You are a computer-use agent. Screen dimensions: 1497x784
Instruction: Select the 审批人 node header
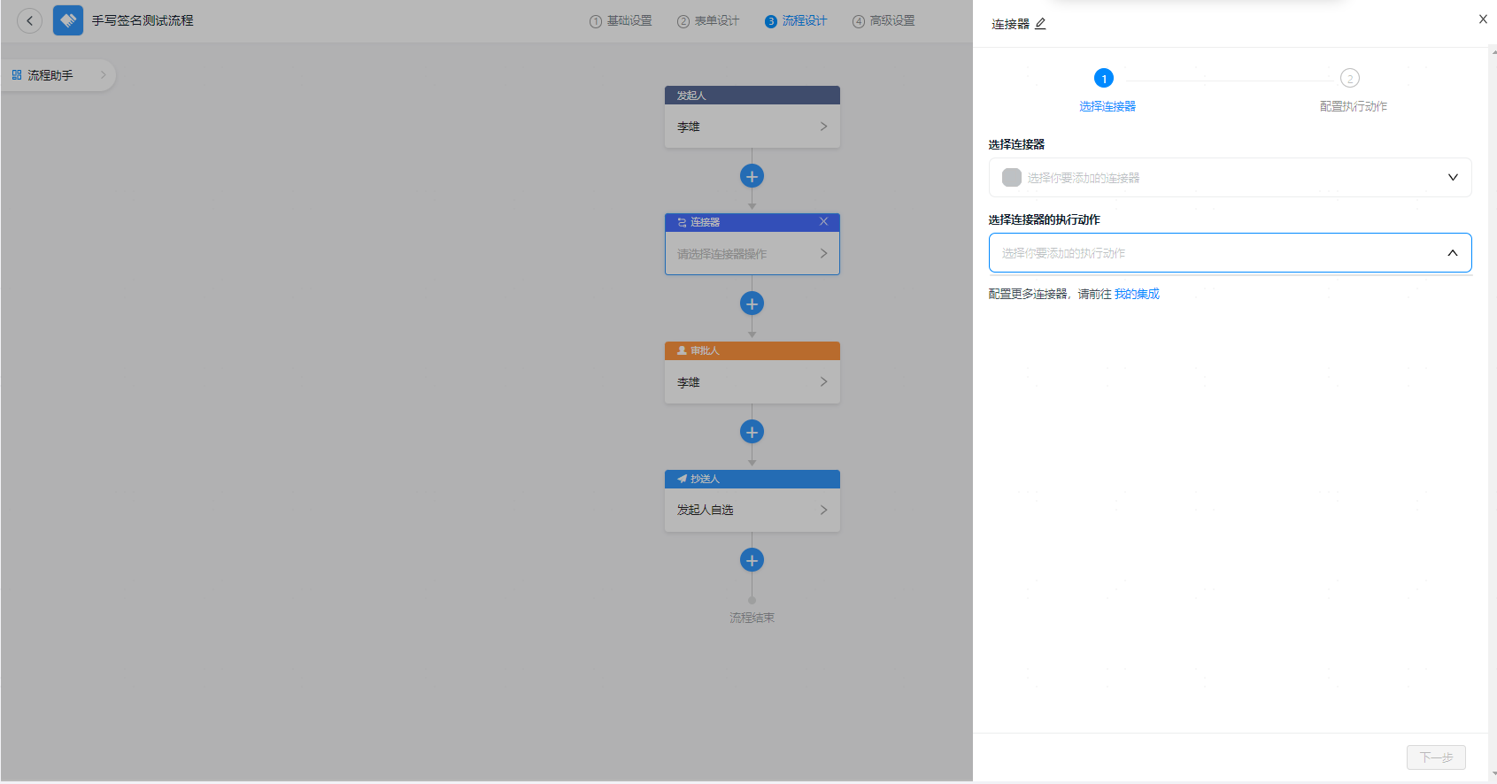click(752, 350)
